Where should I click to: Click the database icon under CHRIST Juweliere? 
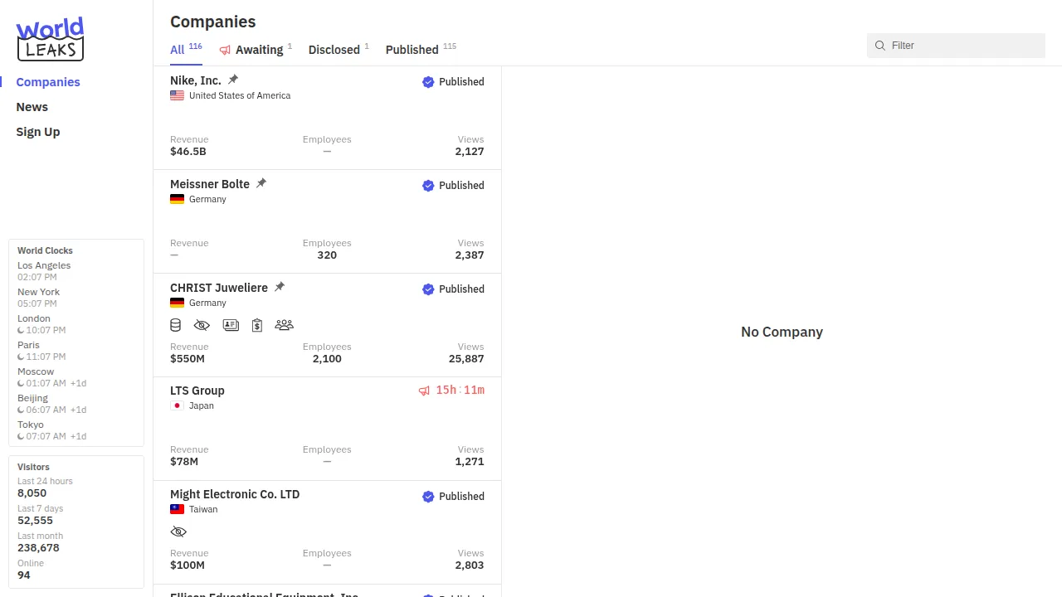click(176, 325)
